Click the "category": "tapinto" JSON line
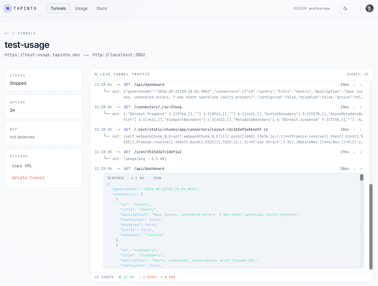 point(142,235)
